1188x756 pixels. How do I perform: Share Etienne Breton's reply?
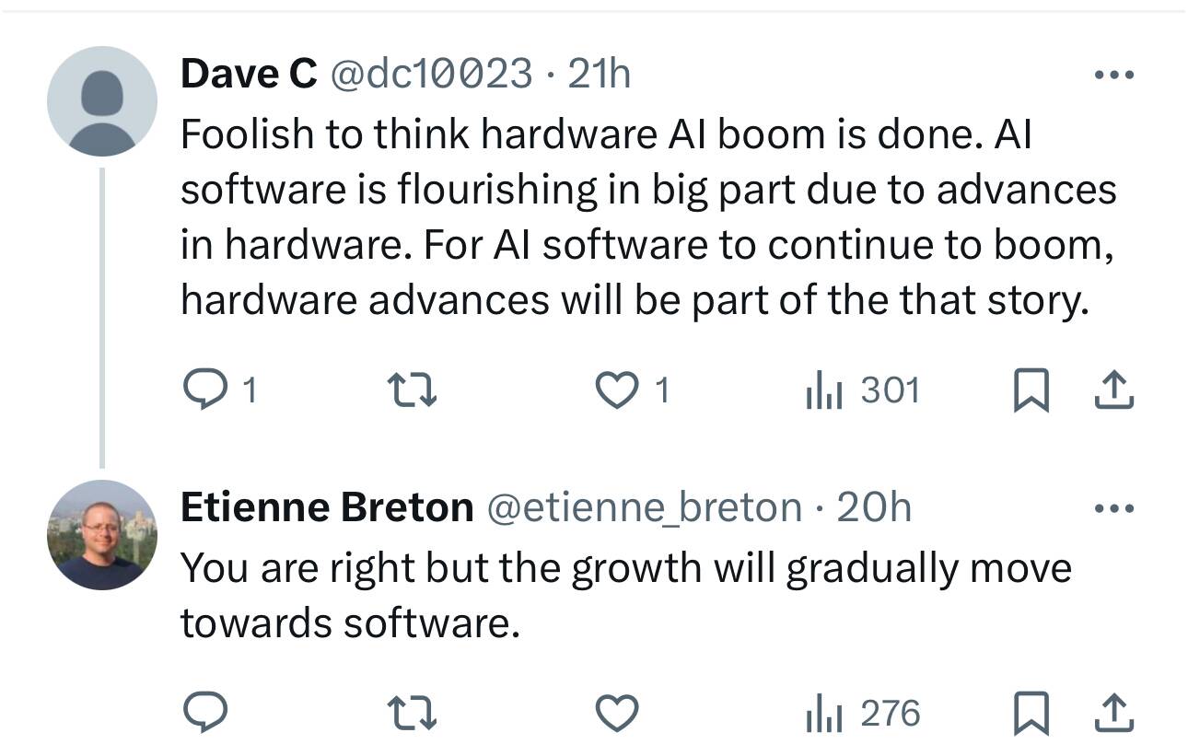(x=1113, y=713)
